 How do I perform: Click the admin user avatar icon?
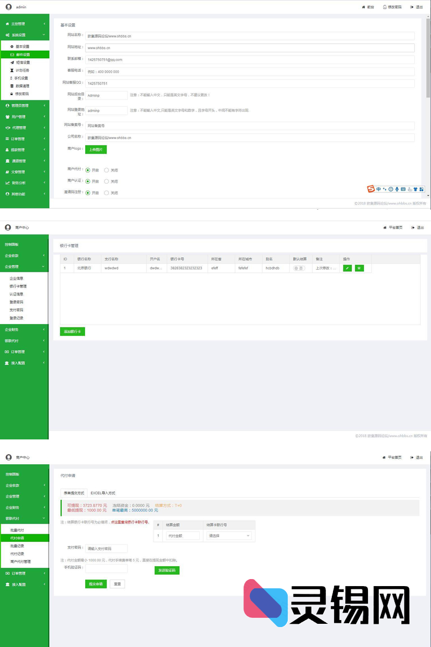tap(8, 7)
